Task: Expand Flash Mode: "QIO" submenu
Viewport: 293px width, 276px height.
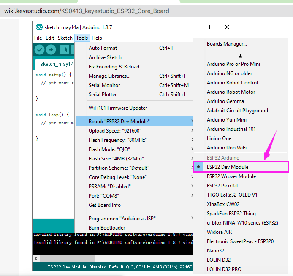Action: (x=134, y=149)
